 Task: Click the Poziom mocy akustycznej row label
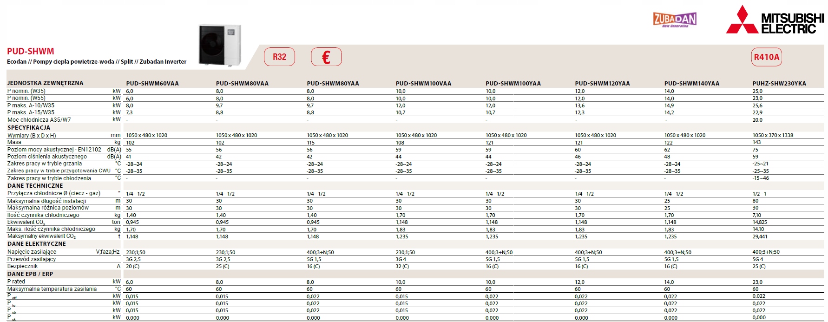[x=54, y=150]
